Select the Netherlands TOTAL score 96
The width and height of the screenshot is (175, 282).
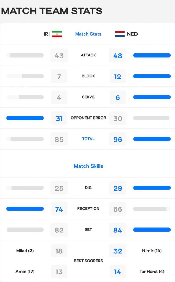coord(118,139)
